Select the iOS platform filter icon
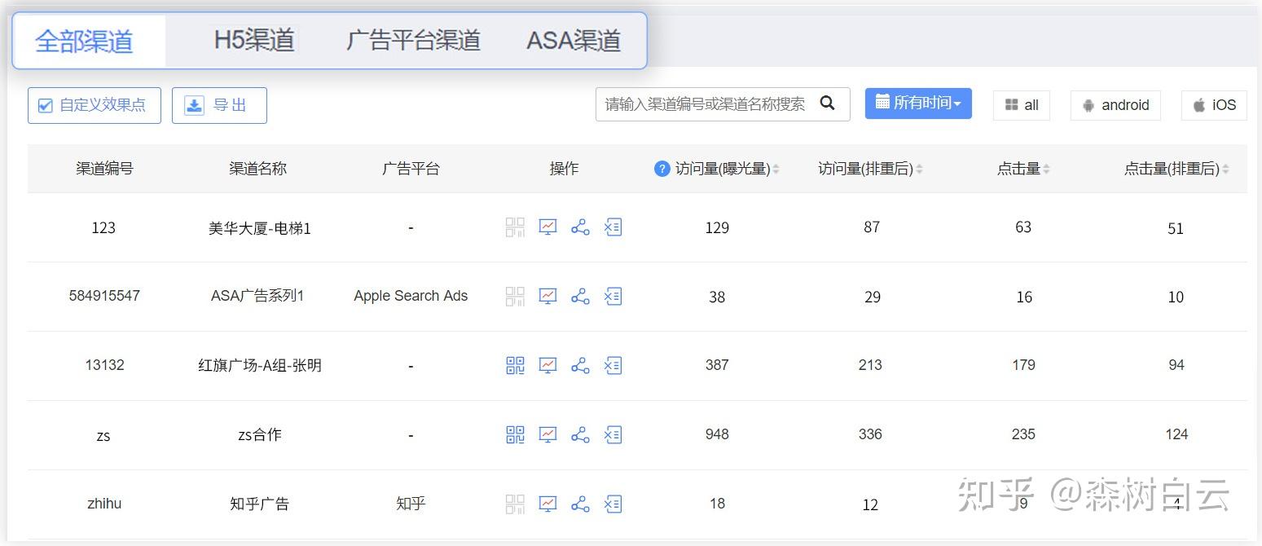The width and height of the screenshot is (1262, 546). 1213,104
